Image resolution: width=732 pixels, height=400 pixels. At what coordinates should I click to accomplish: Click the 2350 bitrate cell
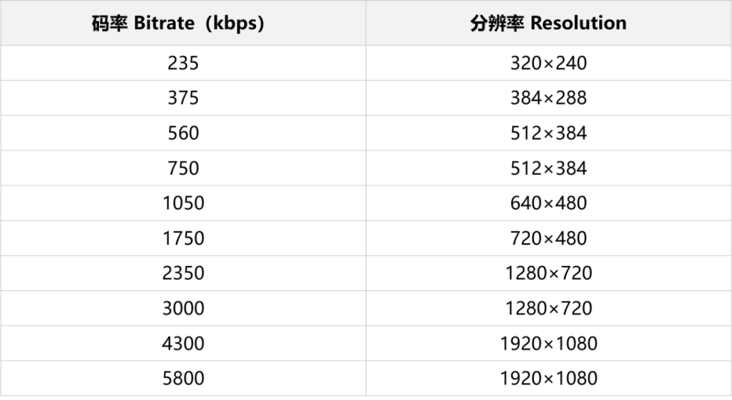point(183,273)
